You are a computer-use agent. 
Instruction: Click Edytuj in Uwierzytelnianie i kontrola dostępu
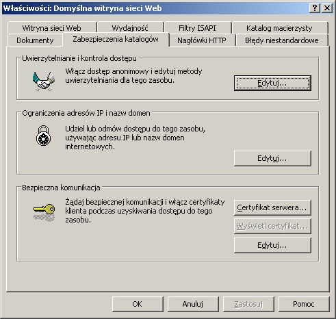272,83
